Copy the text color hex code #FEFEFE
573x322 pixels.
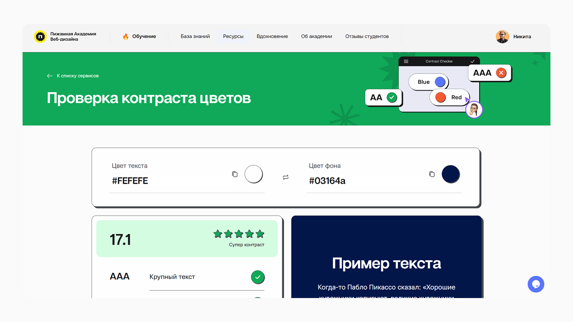click(x=235, y=174)
